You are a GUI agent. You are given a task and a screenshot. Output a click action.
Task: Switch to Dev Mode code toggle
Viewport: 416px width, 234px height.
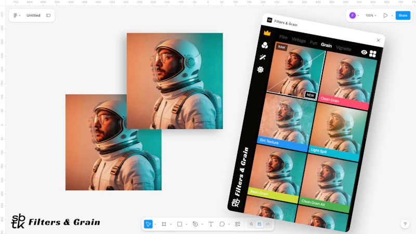point(268,224)
